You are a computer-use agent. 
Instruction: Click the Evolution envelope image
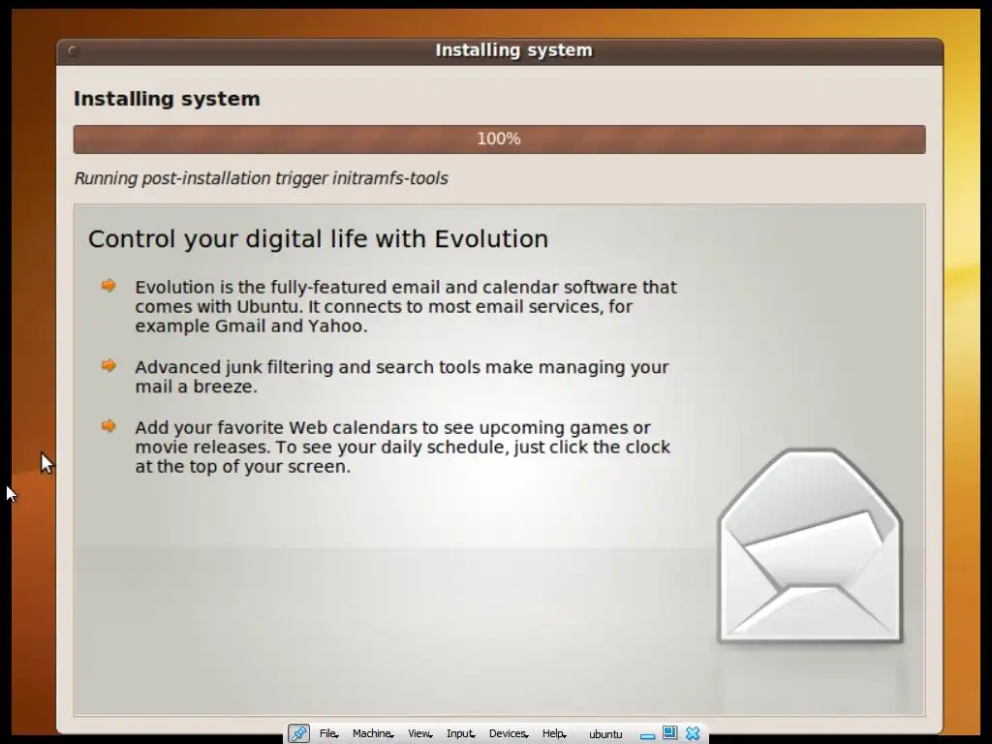pyautogui.click(x=810, y=546)
